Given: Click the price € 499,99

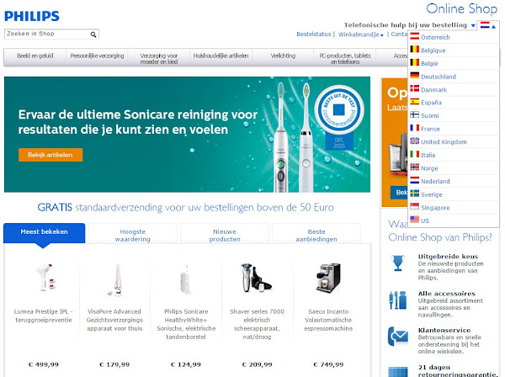Looking at the screenshot, I should click(44, 364).
